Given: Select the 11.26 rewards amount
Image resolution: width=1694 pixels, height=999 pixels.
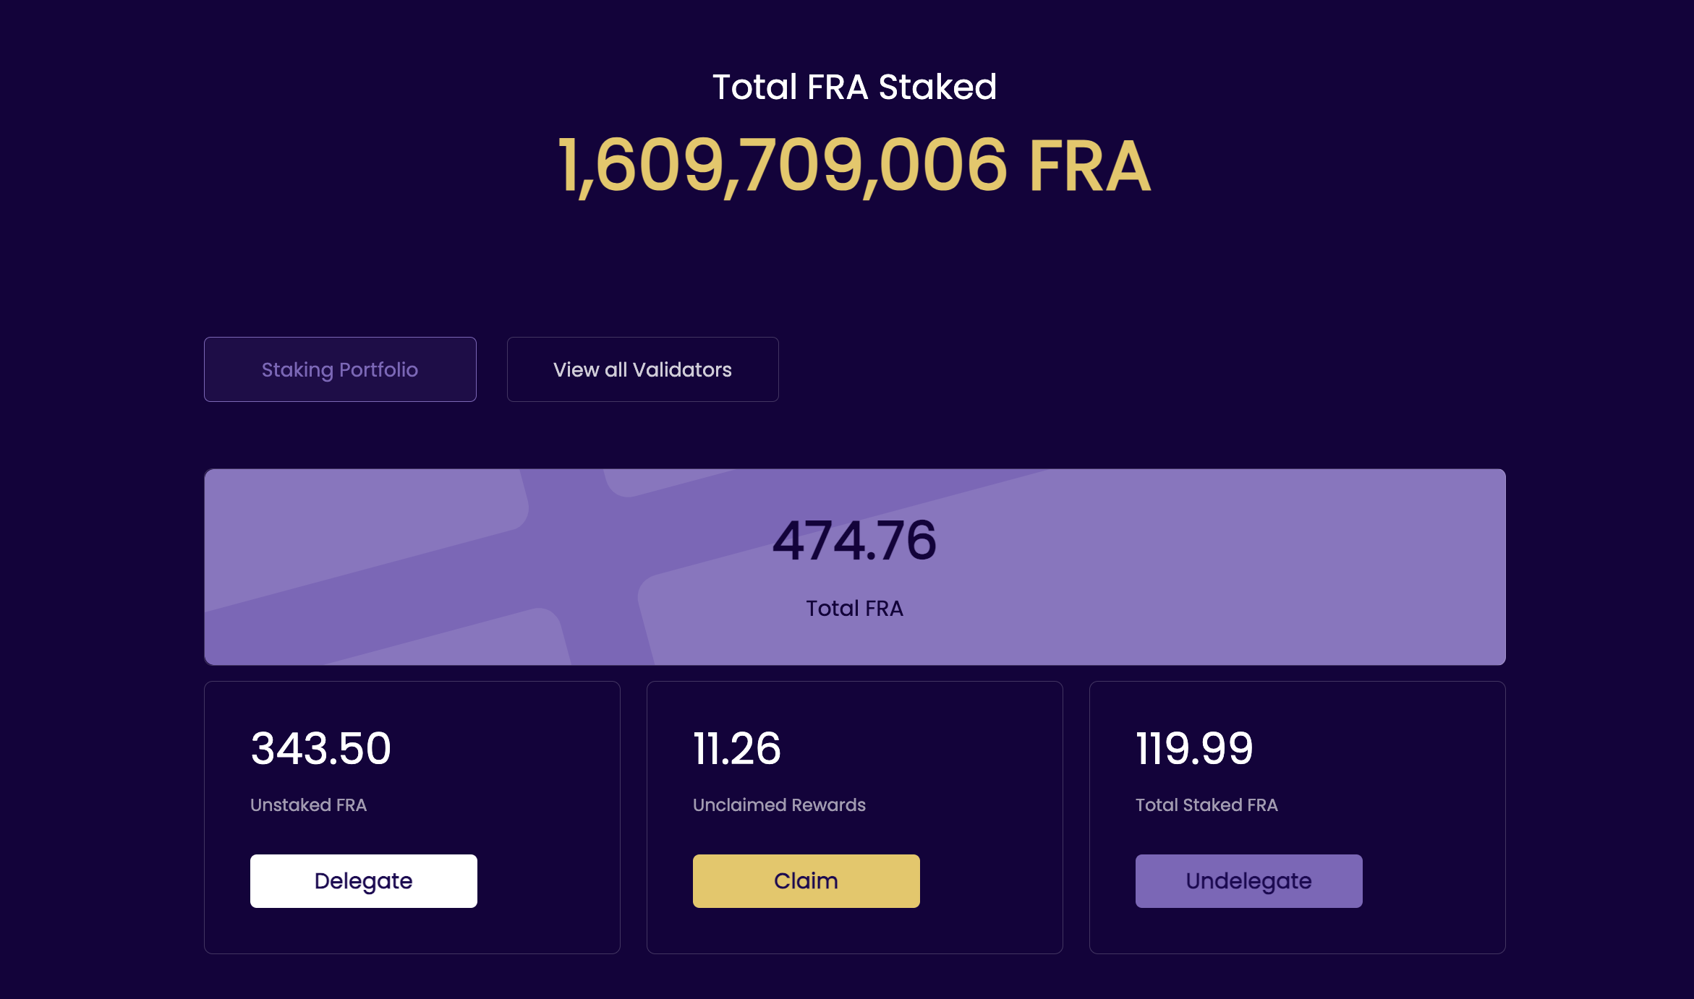Looking at the screenshot, I should click(x=736, y=748).
